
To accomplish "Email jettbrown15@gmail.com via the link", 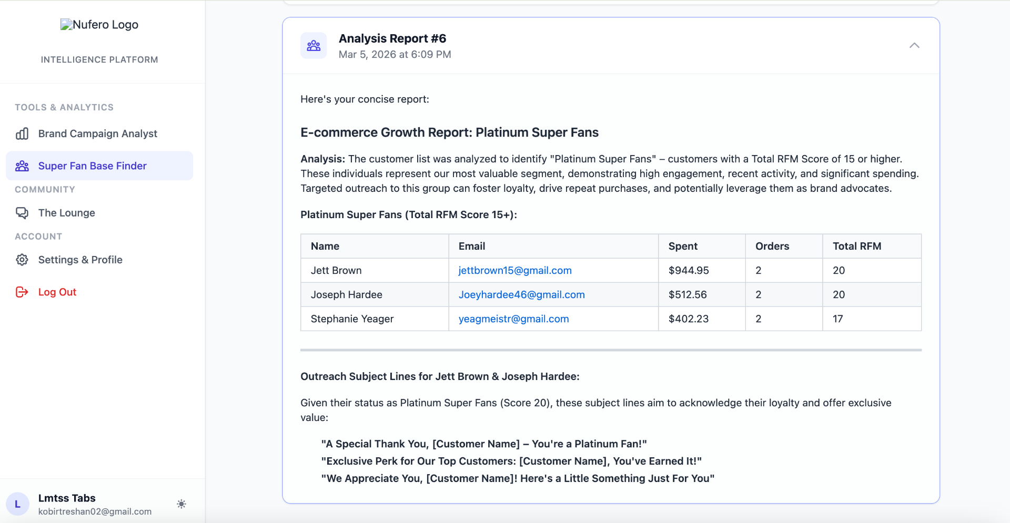I will click(514, 270).
